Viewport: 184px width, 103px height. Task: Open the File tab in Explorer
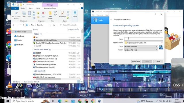(x=15, y=8)
